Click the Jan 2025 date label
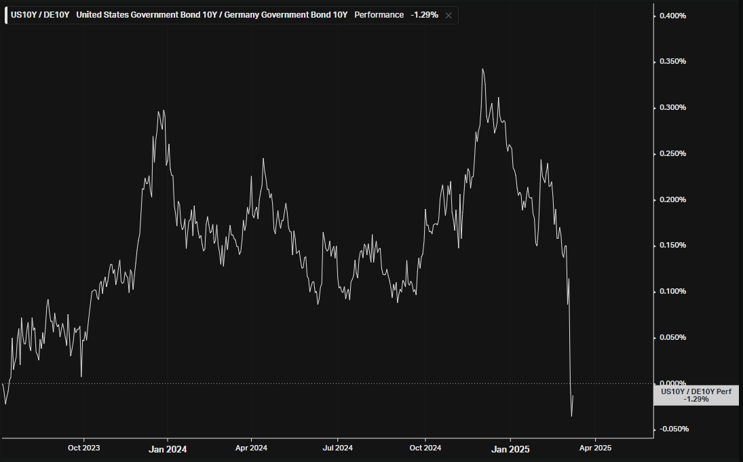The image size is (743, 462). click(510, 449)
